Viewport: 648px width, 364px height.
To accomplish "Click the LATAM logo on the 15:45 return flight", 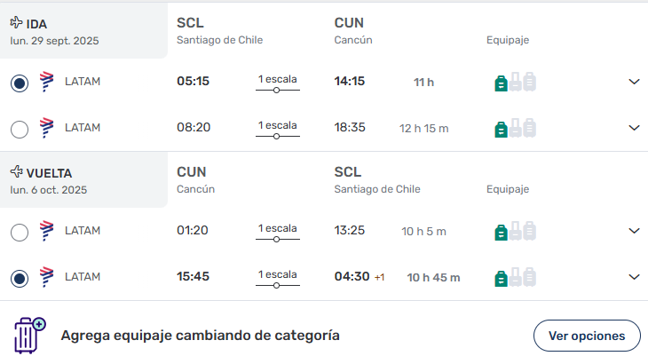I will (x=46, y=277).
